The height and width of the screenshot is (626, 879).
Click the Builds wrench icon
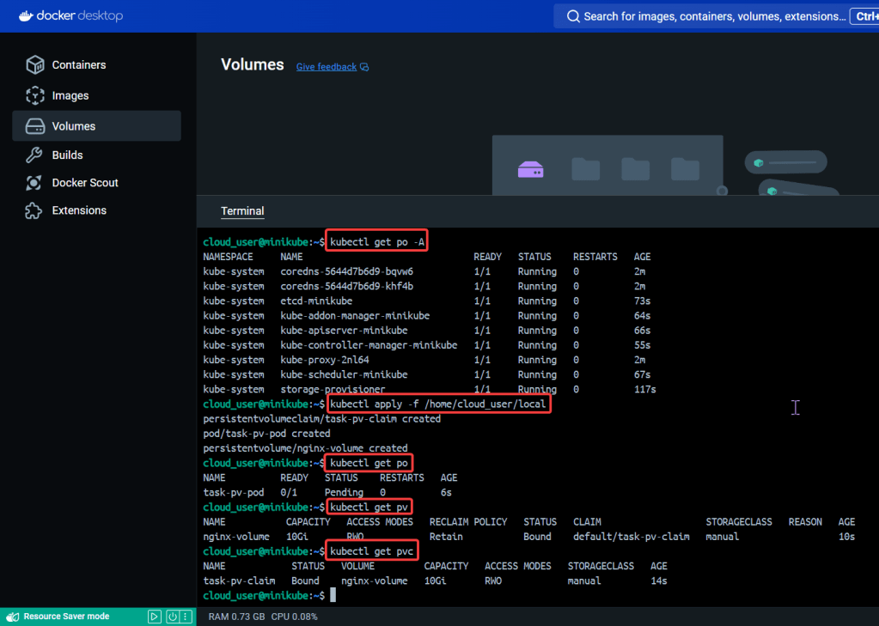click(34, 155)
